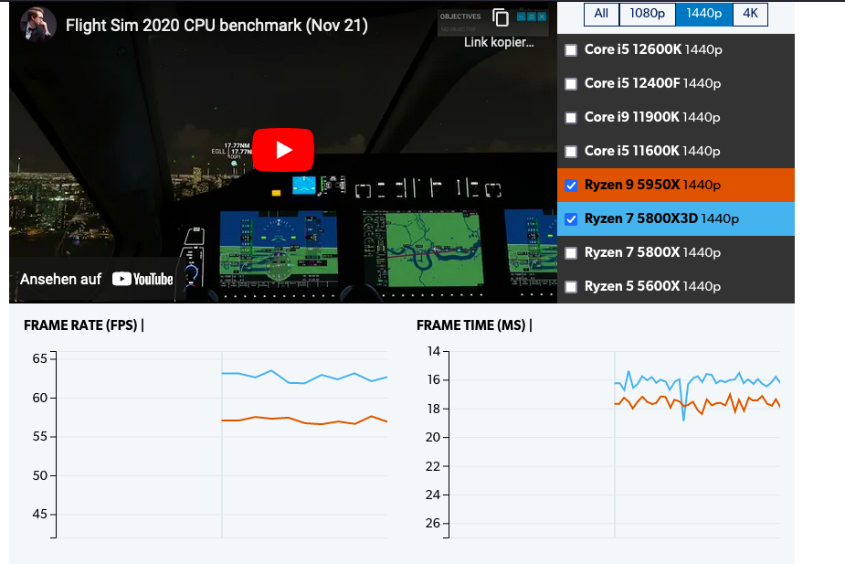
Task: Click the Core i9 11900K label text
Action: click(652, 117)
